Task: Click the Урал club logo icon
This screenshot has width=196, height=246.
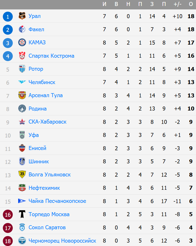Action: [x=22, y=16]
